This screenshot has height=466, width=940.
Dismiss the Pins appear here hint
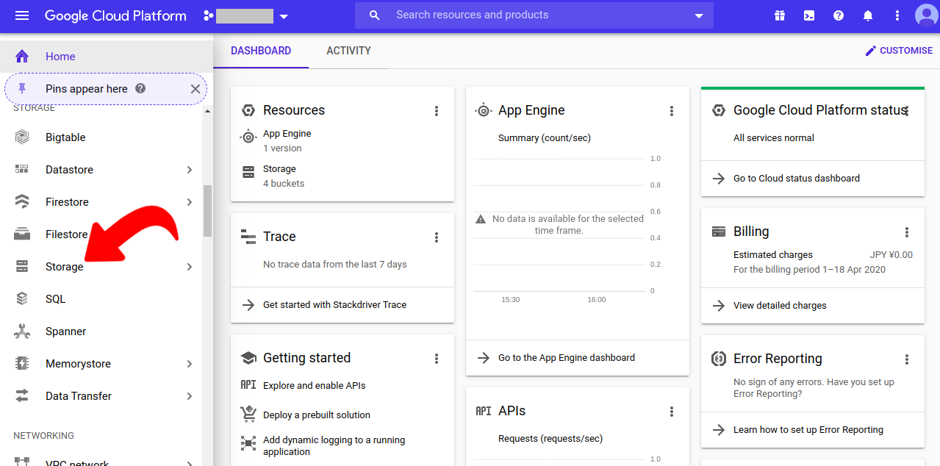click(195, 89)
